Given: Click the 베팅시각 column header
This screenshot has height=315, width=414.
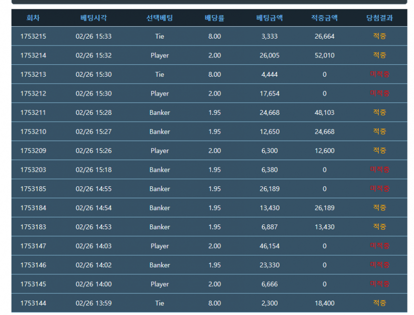Looking at the screenshot, I should point(94,18).
